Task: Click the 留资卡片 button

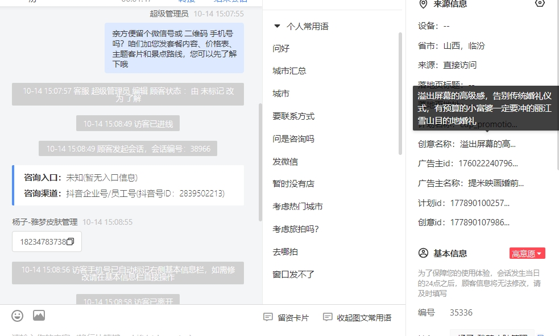Action: tap(286, 317)
